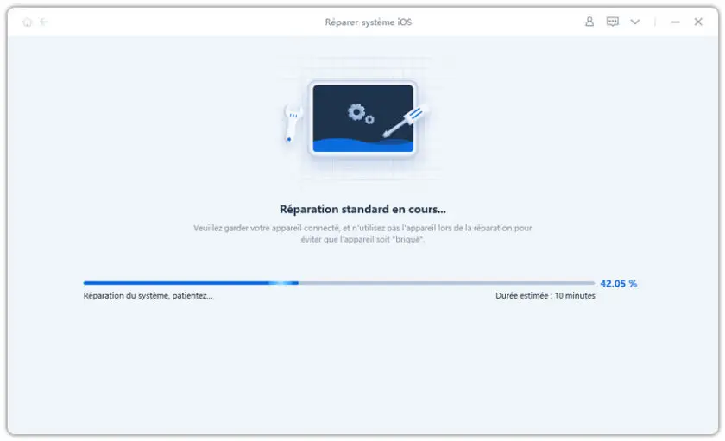Click the 'Réparation standard en cours...' heading
Screen dimensions: 725x441
(362, 210)
